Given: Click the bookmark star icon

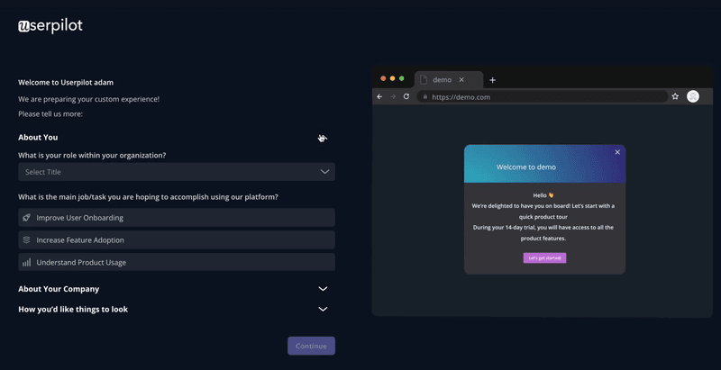Looking at the screenshot, I should [675, 96].
